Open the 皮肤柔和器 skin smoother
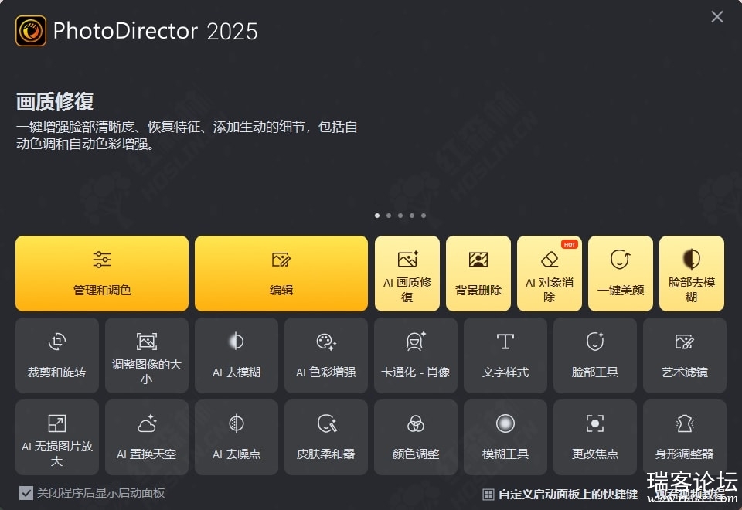 [326, 437]
